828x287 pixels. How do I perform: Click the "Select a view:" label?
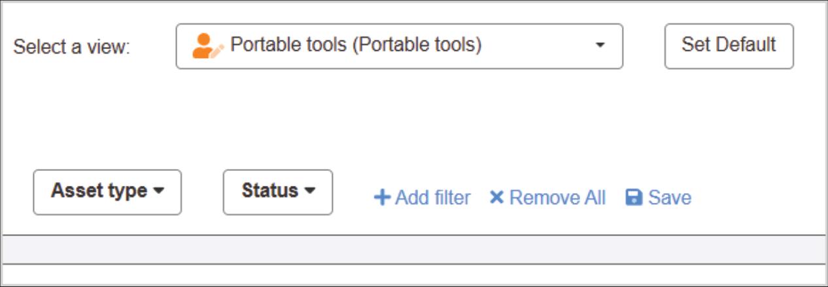click(72, 47)
